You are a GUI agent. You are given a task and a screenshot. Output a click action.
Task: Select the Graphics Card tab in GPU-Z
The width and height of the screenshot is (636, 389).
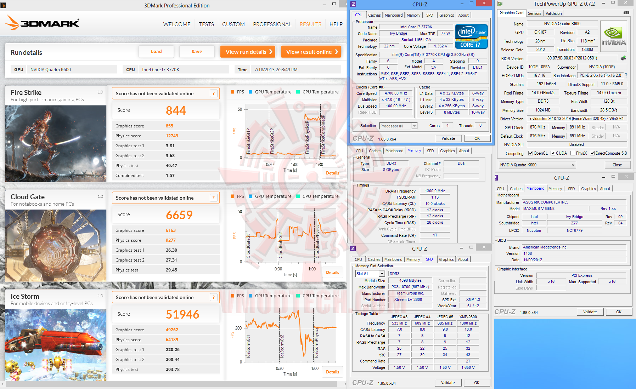511,13
